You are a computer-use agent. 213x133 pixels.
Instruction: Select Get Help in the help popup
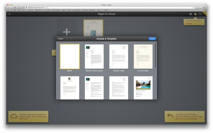pyautogui.click(x=189, y=24)
